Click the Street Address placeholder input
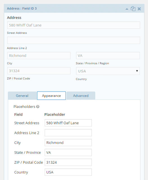Screen dimensions: 148x180 click(68, 123)
